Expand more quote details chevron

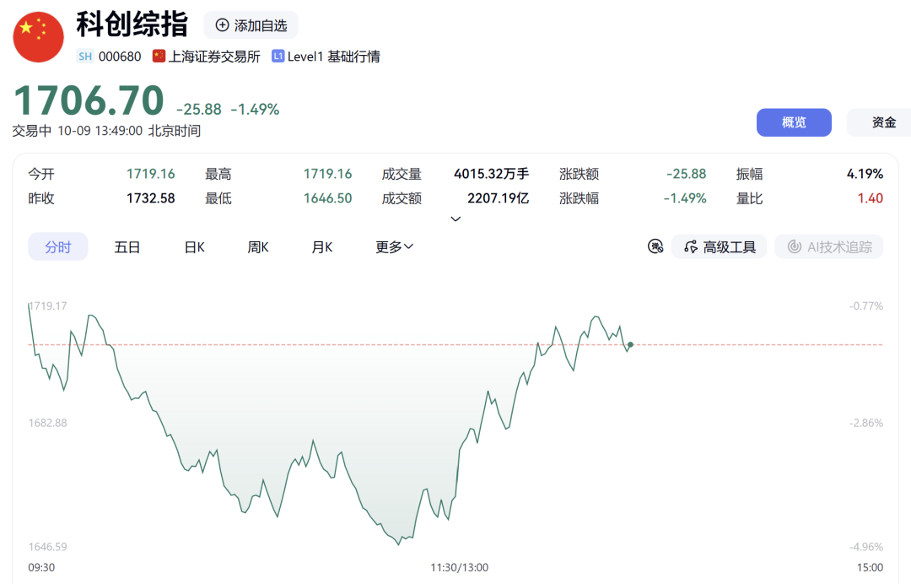(x=455, y=219)
